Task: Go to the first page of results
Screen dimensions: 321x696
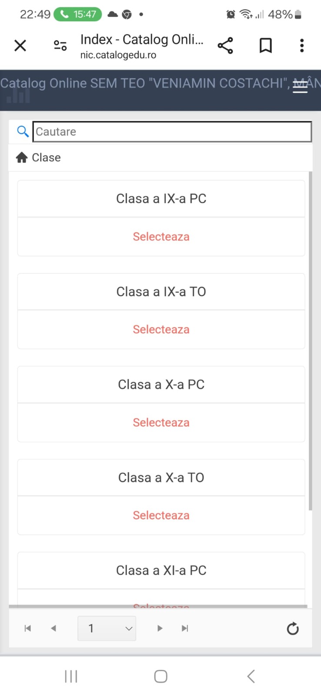Action: pos(28,628)
